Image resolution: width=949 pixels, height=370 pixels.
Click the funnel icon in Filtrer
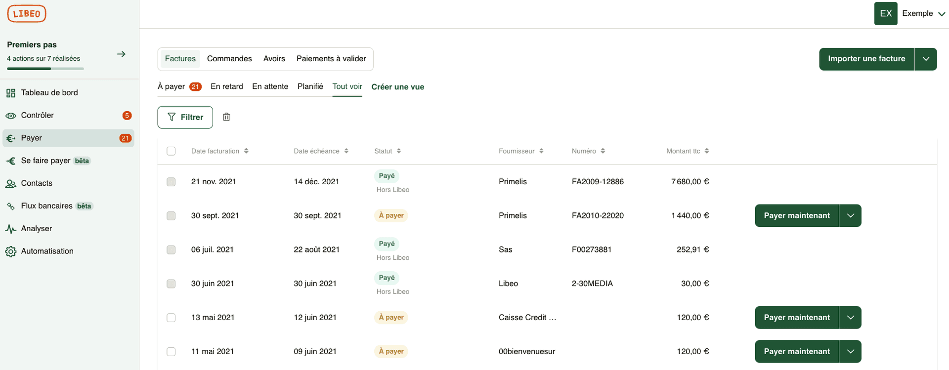tap(172, 117)
